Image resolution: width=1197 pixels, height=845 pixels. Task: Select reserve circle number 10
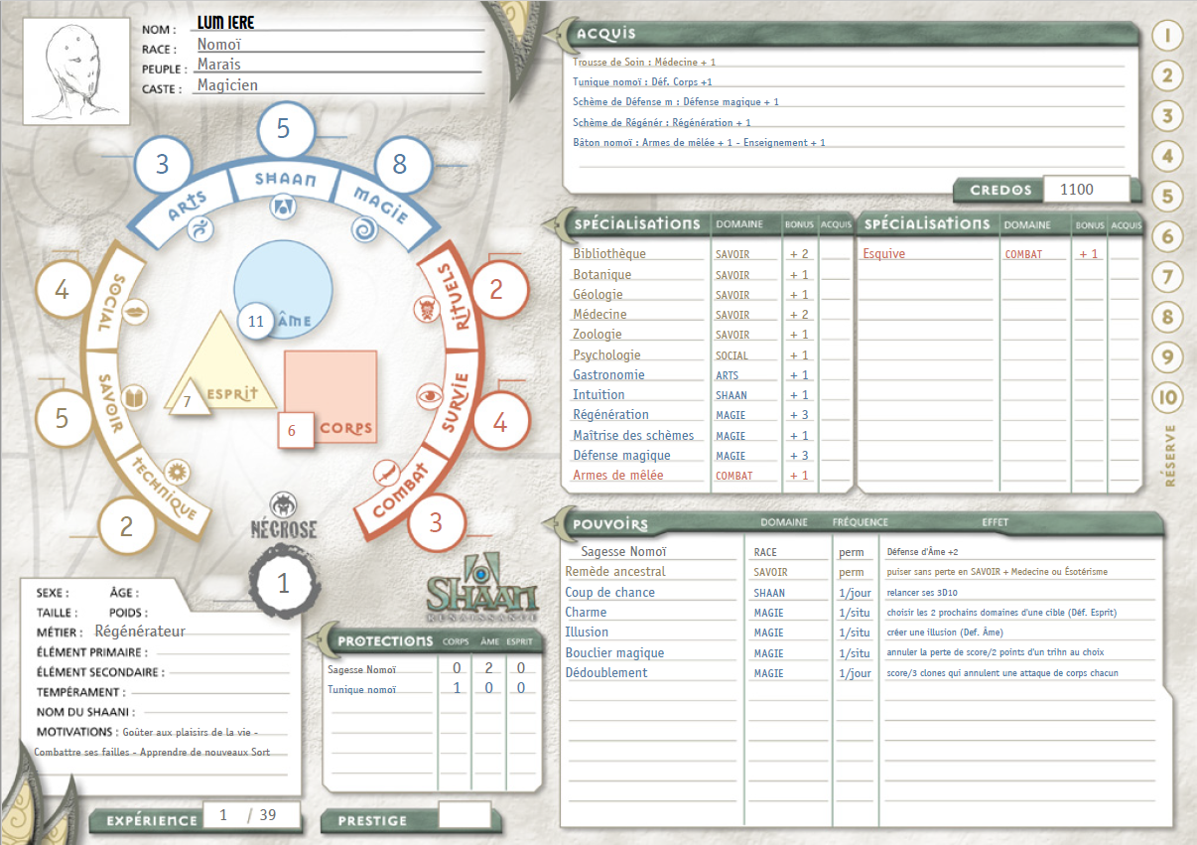click(1168, 399)
